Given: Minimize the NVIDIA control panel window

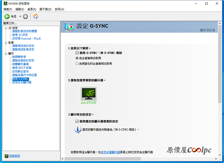Looking at the screenshot, I should (196, 3).
